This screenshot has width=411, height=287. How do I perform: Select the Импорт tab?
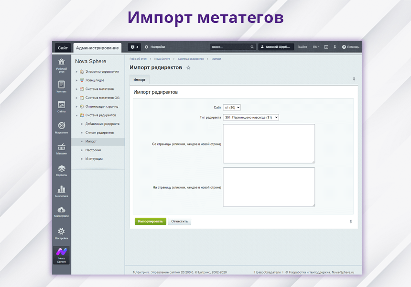click(x=140, y=79)
